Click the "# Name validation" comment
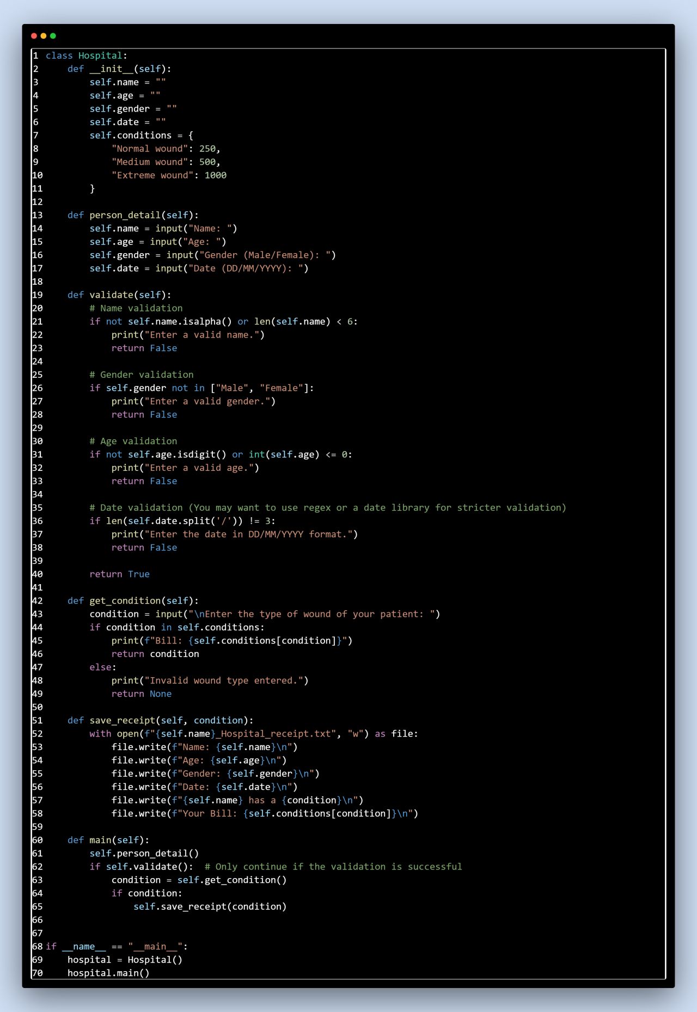This screenshot has height=1012, width=697. (x=136, y=308)
